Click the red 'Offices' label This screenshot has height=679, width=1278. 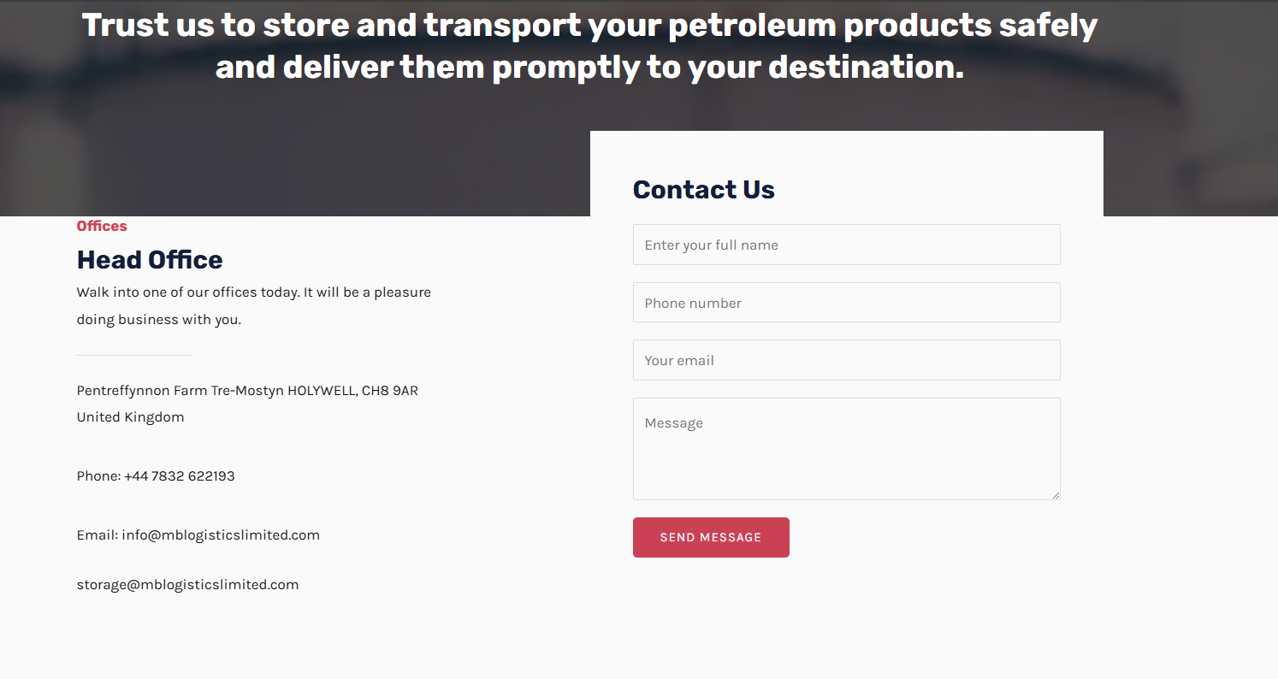(102, 227)
